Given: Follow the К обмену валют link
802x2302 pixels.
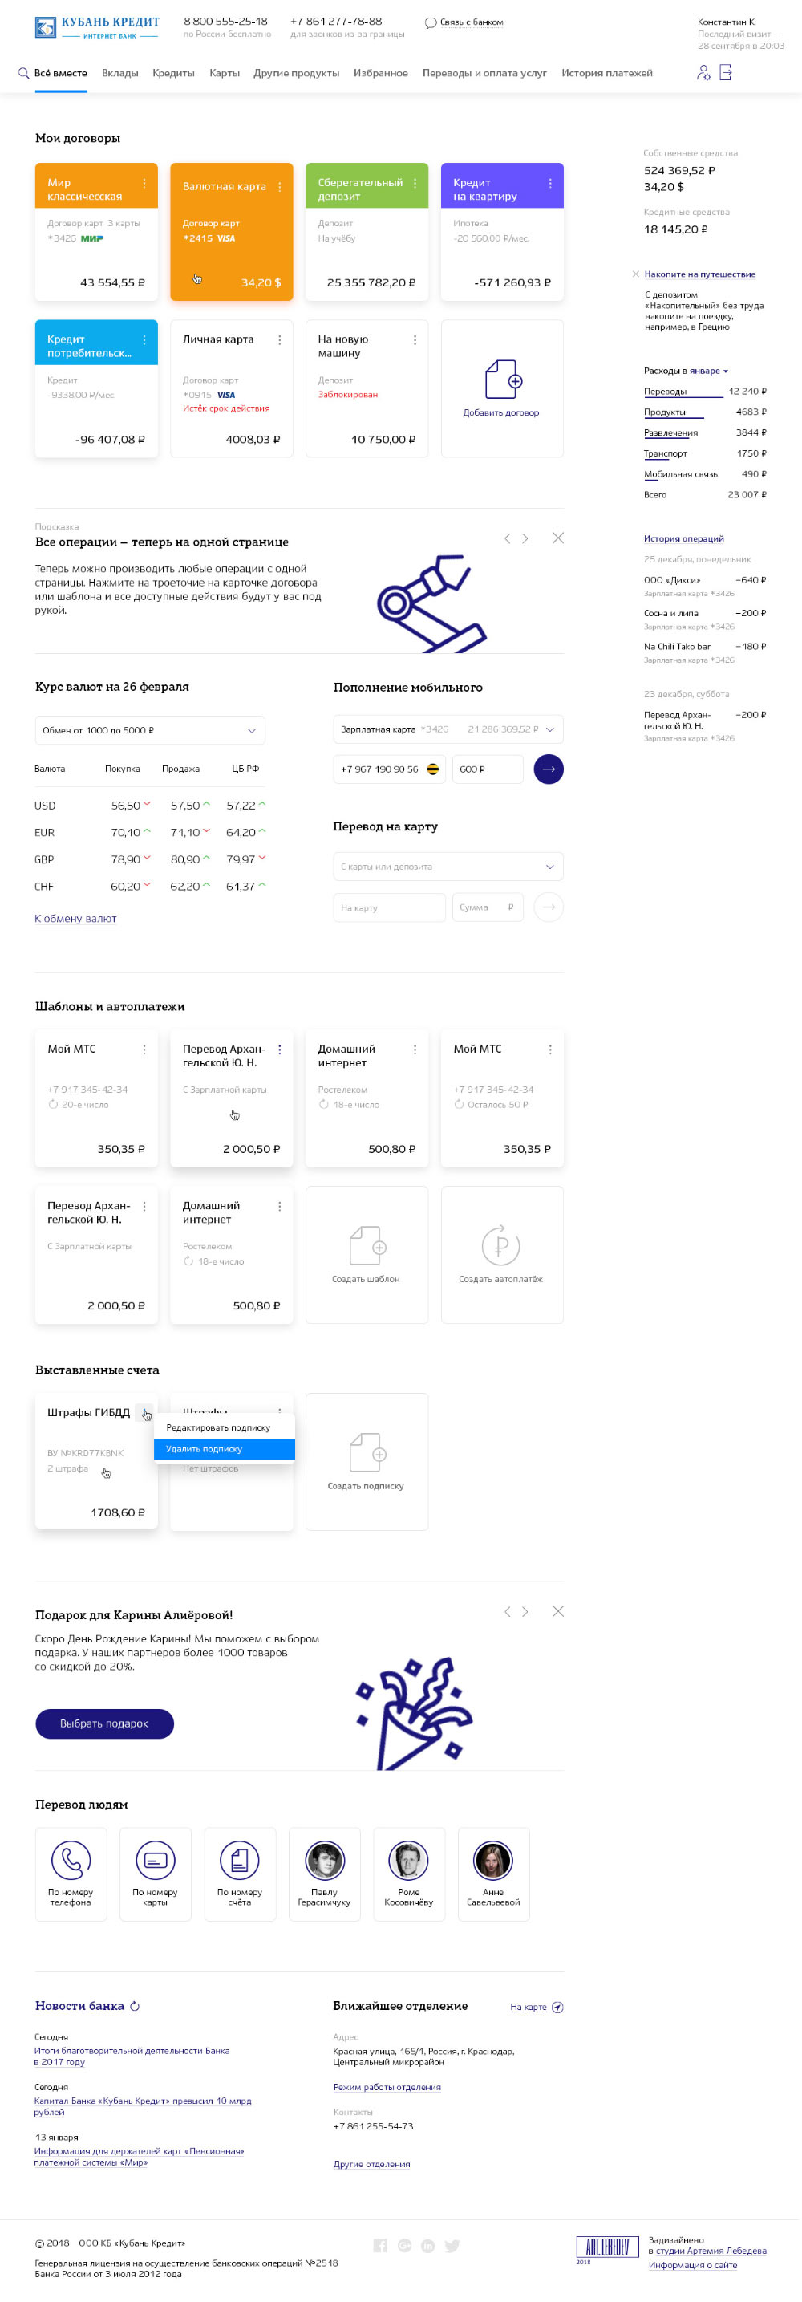Looking at the screenshot, I should 75,919.
